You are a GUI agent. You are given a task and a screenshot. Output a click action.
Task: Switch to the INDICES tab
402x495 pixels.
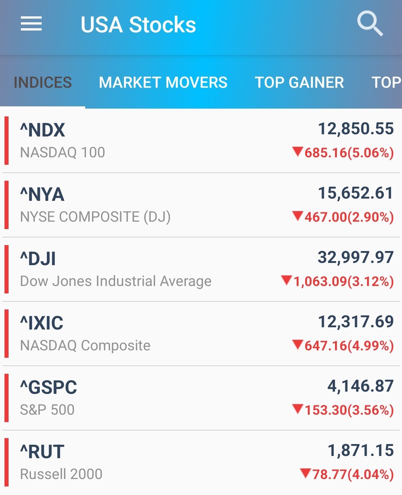[x=43, y=83]
